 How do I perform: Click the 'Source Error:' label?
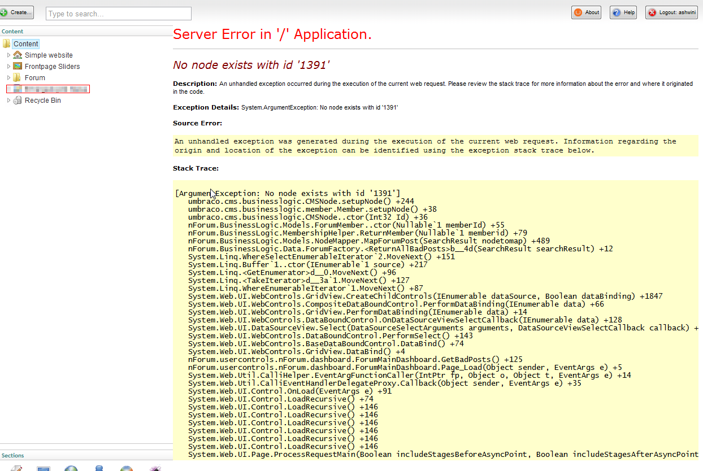tap(197, 123)
